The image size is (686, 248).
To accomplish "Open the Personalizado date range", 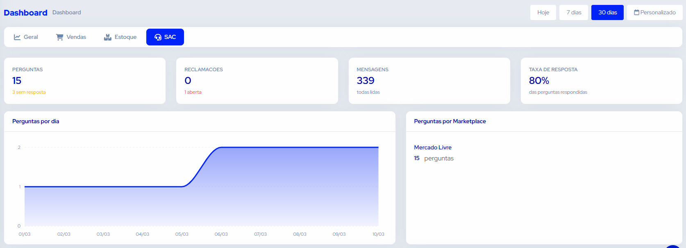I will 654,13.
